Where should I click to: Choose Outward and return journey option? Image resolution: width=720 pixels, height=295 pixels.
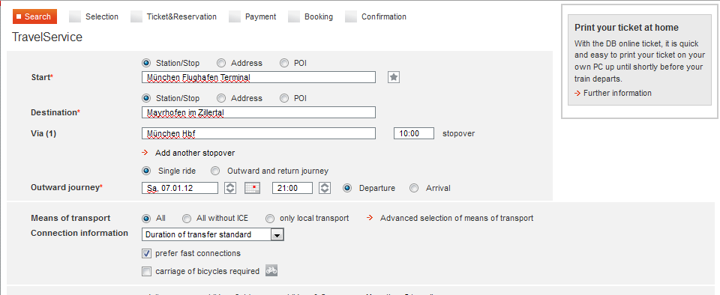[x=215, y=171]
